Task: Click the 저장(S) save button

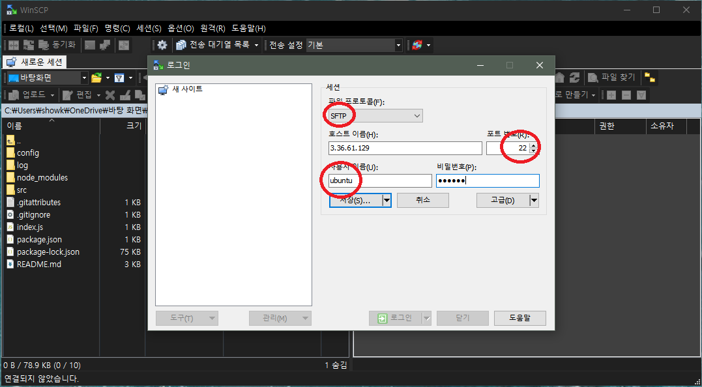Action: 355,201
